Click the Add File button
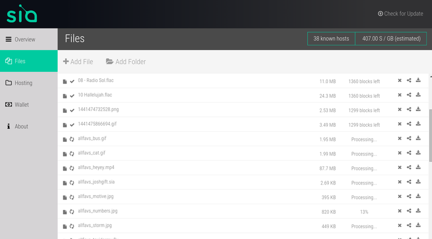The image size is (432, 239). click(78, 62)
